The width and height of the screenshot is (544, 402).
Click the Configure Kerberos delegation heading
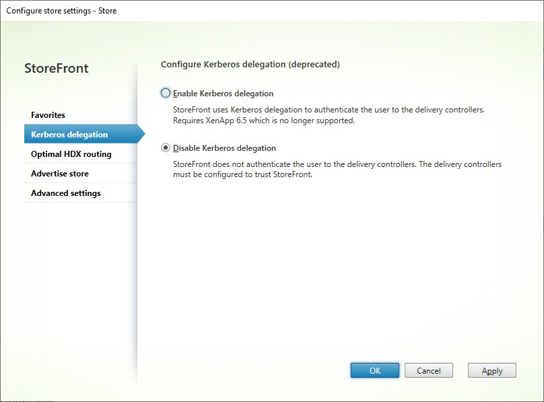tap(250, 63)
